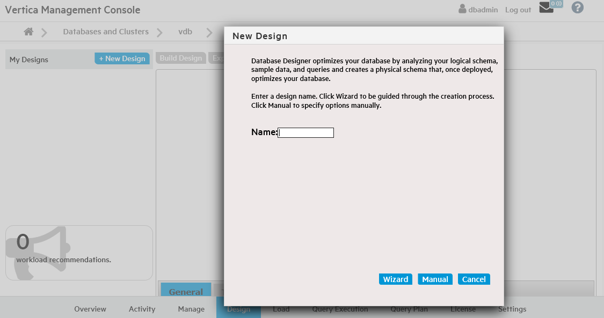Open Databases and Clusters breadcrumb
The image size is (604, 318).
click(106, 32)
